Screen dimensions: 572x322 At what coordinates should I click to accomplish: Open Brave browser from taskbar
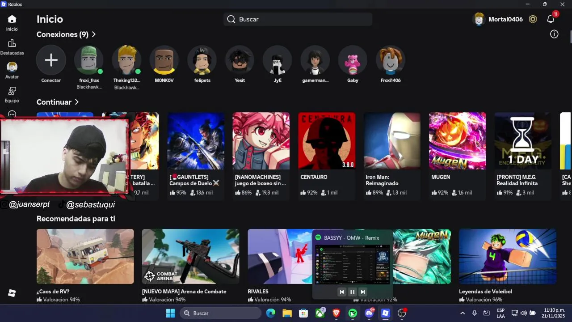click(336, 313)
